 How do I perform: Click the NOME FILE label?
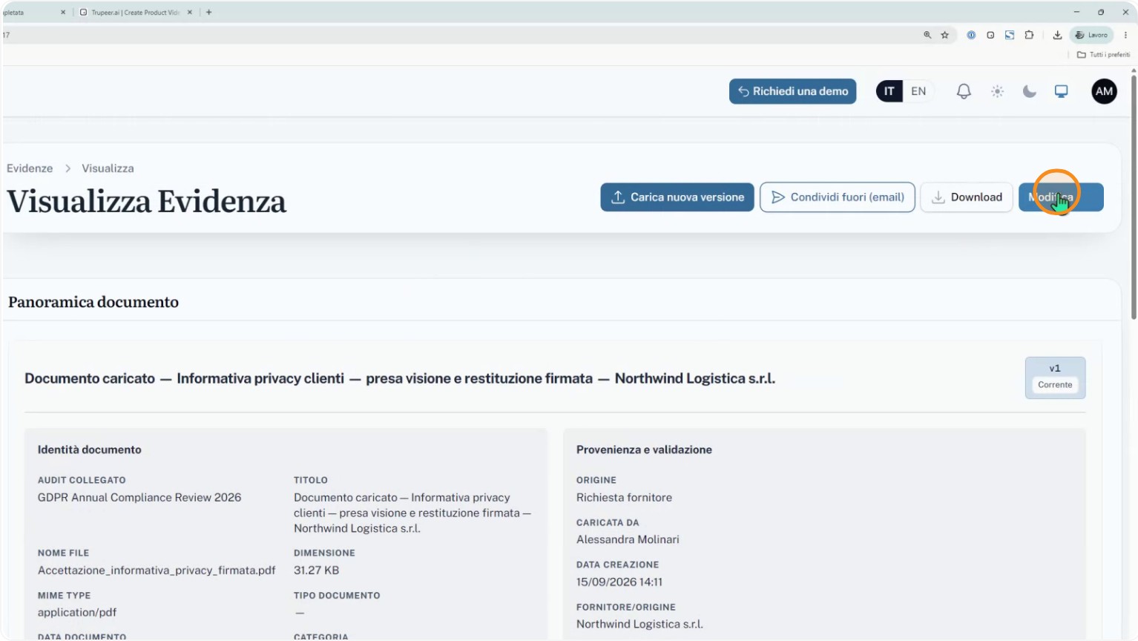pyautogui.click(x=63, y=553)
